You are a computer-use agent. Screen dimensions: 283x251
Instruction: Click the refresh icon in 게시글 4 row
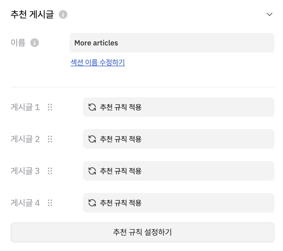click(92, 203)
